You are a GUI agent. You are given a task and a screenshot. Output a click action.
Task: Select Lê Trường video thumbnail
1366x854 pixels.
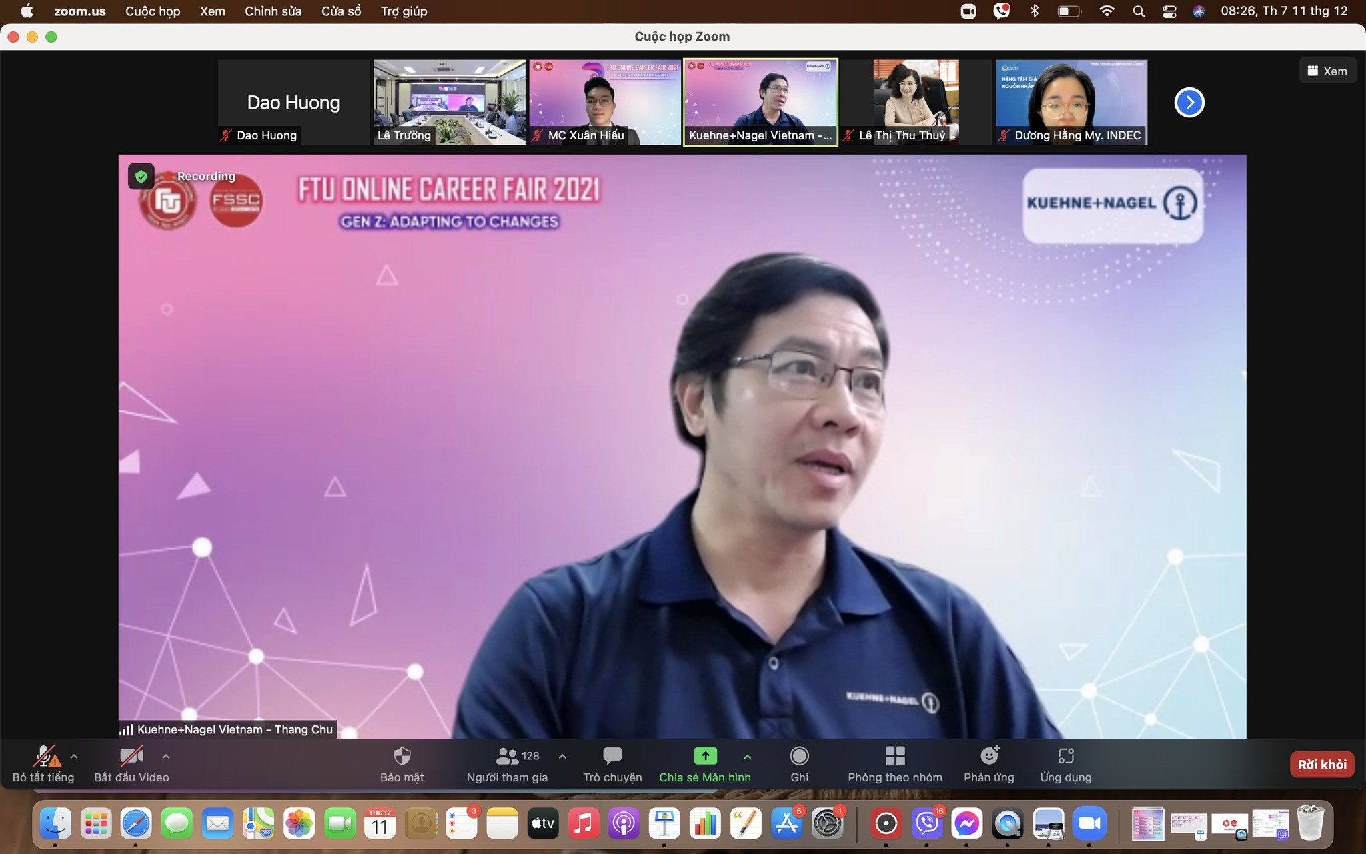point(450,102)
